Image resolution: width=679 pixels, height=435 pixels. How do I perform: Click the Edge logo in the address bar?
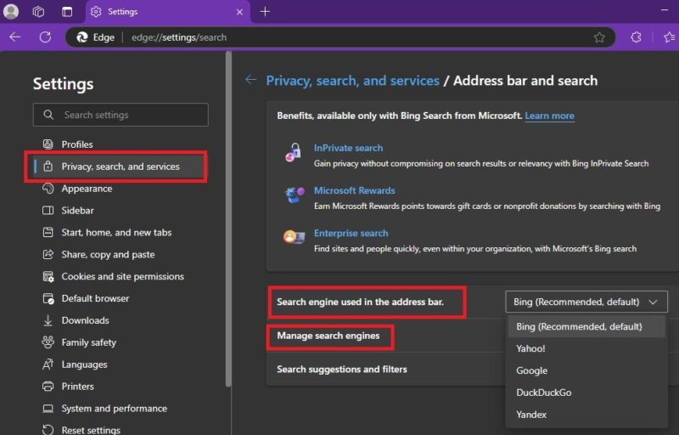click(x=82, y=37)
